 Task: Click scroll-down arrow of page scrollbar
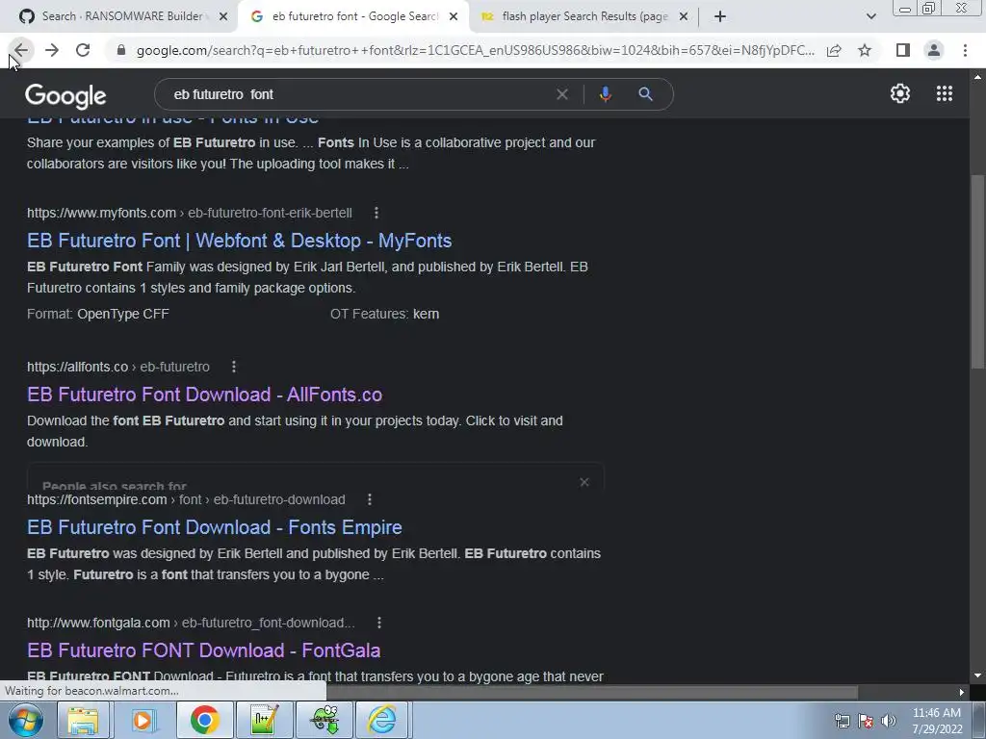click(977, 675)
